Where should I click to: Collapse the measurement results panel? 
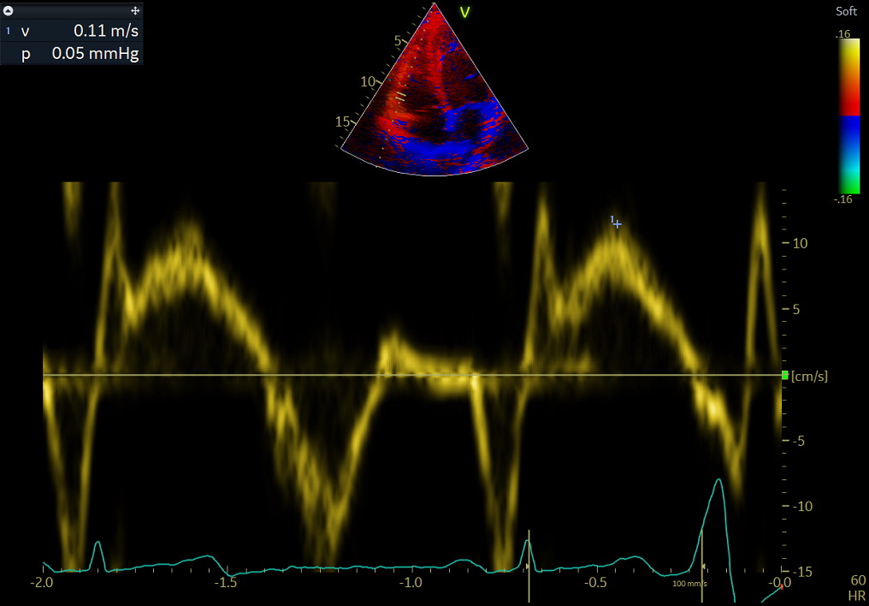tap(9, 11)
